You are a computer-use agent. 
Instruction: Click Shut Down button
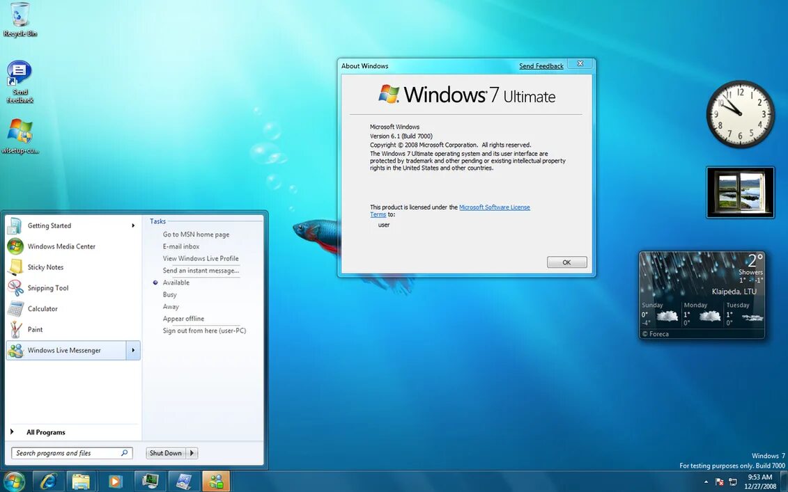166,453
